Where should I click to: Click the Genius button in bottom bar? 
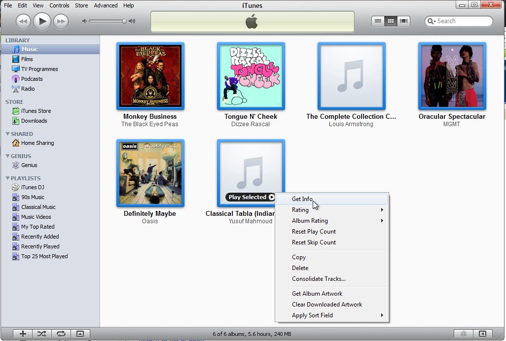(464, 334)
